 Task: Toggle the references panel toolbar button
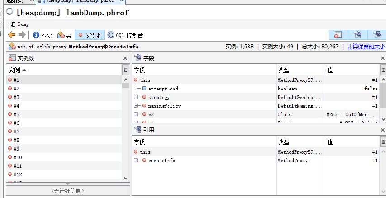coord(377,35)
